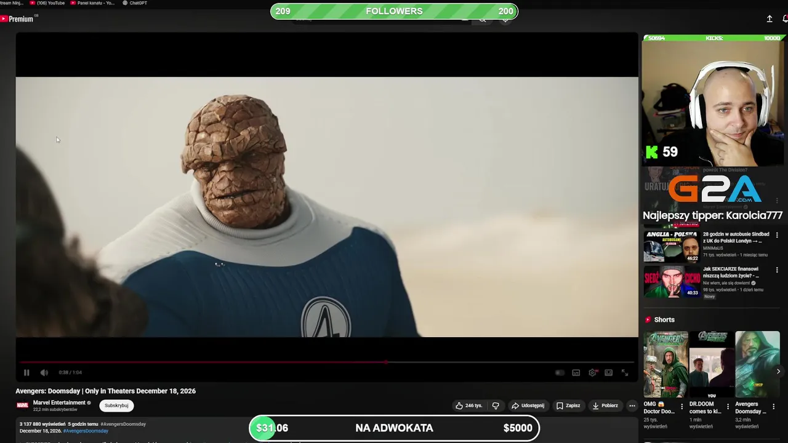Image resolution: width=788 pixels, height=443 pixels.
Task: Save video with the Zapisz button
Action: pos(568,405)
